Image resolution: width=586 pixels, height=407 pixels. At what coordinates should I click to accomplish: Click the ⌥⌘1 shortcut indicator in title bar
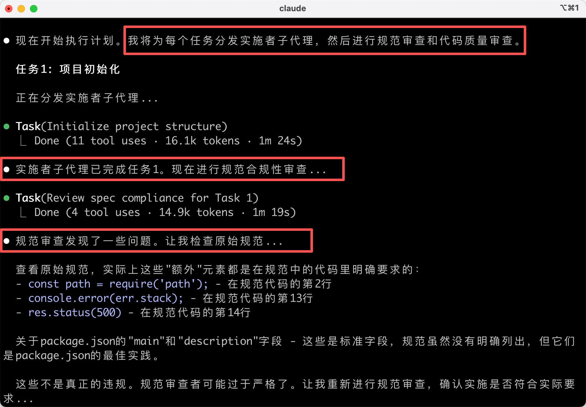tap(569, 8)
